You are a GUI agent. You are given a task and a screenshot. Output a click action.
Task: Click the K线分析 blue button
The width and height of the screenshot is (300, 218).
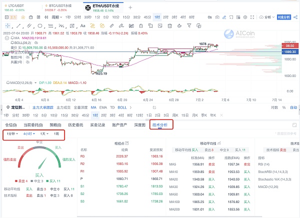[284, 17]
